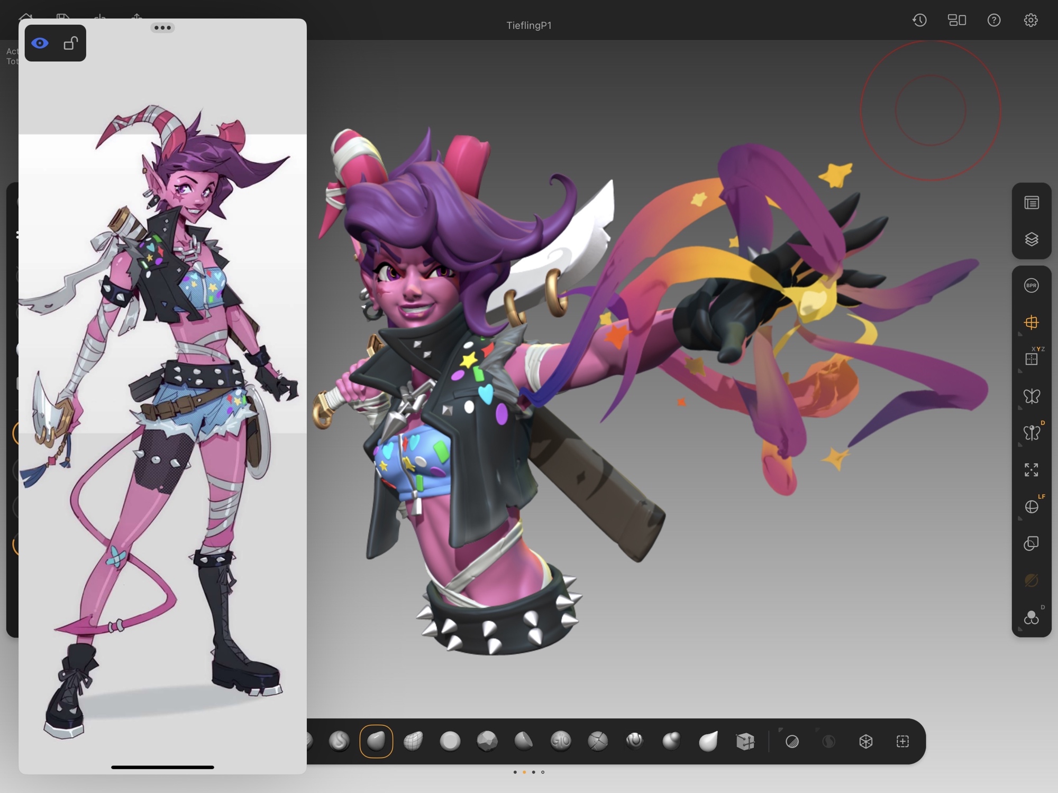Switch layout using split-view icon
1058x793 pixels.
click(956, 20)
